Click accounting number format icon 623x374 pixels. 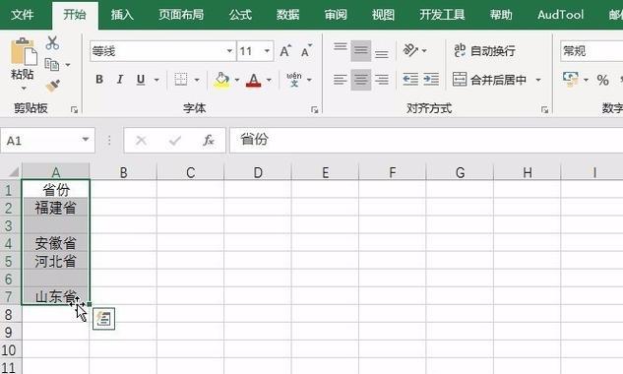(x=571, y=80)
